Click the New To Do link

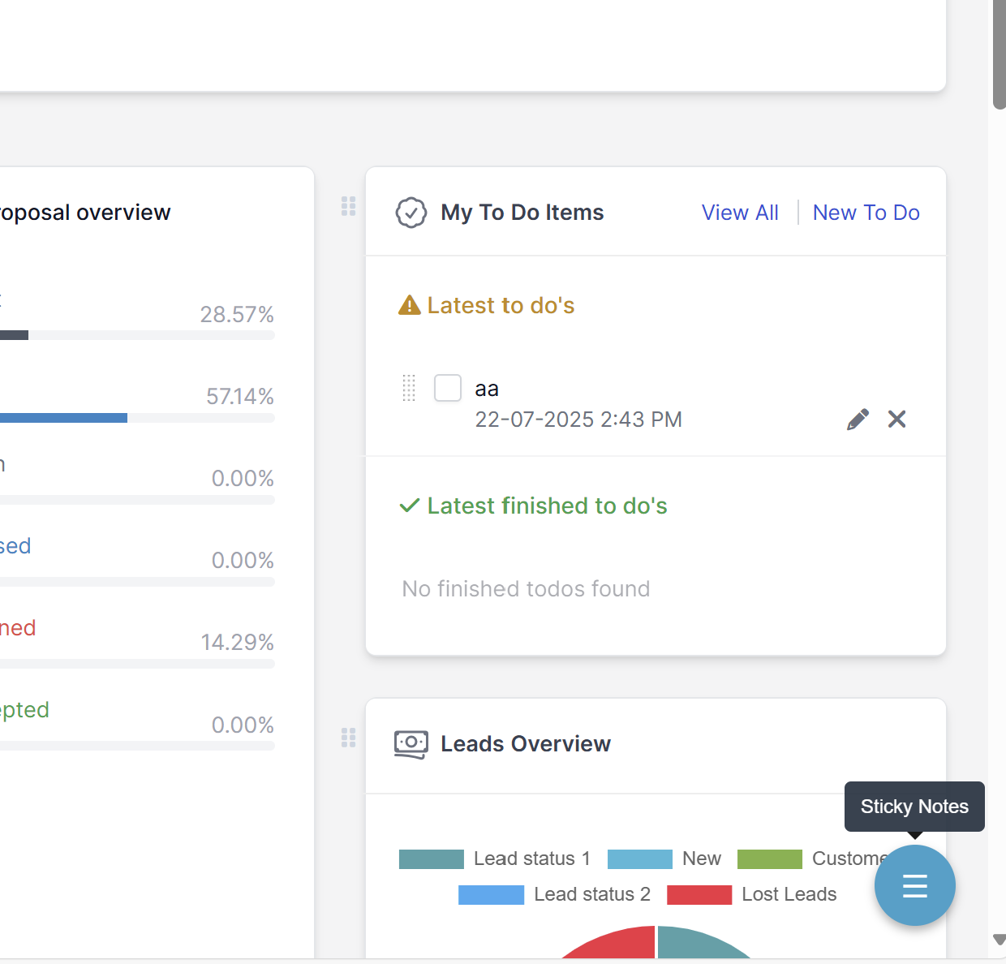click(866, 213)
